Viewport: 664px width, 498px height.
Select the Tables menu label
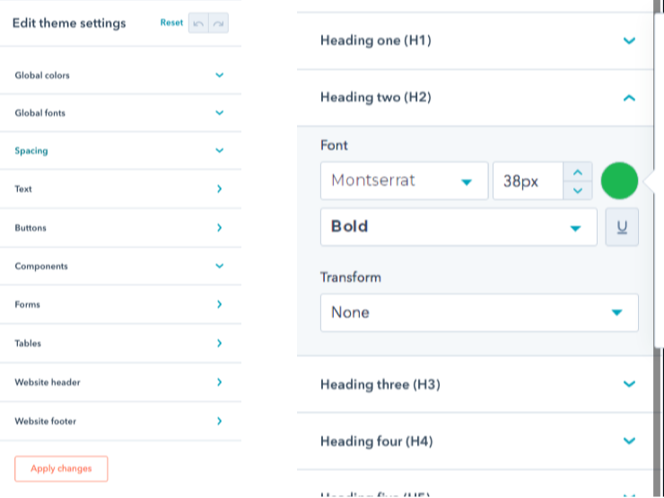28,344
